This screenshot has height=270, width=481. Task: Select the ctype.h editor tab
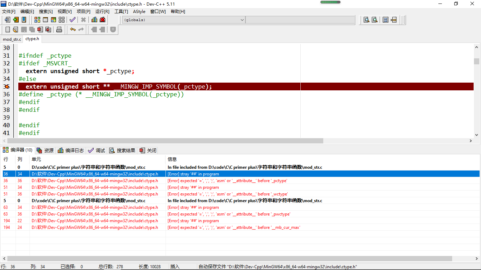pyautogui.click(x=32, y=39)
